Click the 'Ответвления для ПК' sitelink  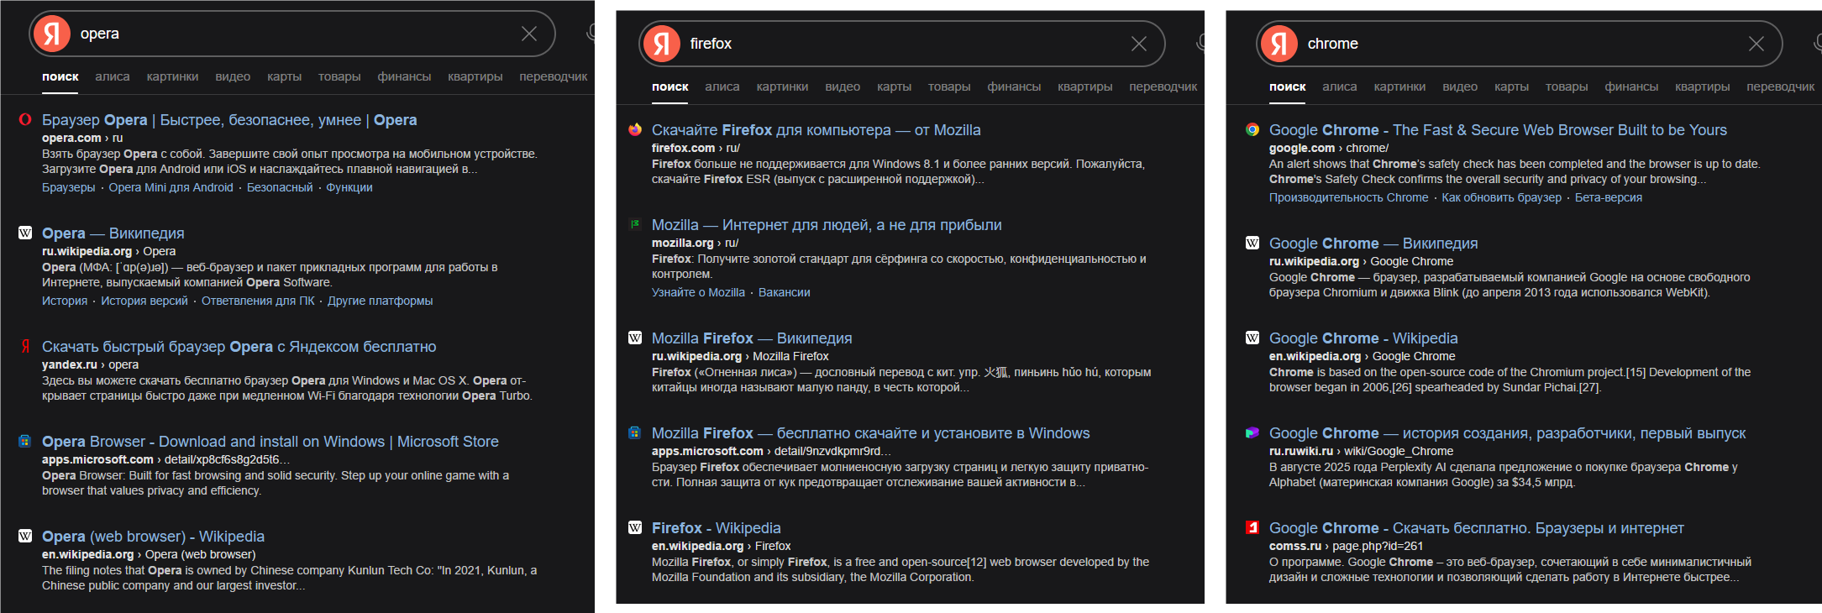coord(258,301)
